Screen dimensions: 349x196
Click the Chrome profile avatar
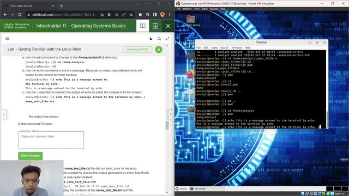click(163, 15)
